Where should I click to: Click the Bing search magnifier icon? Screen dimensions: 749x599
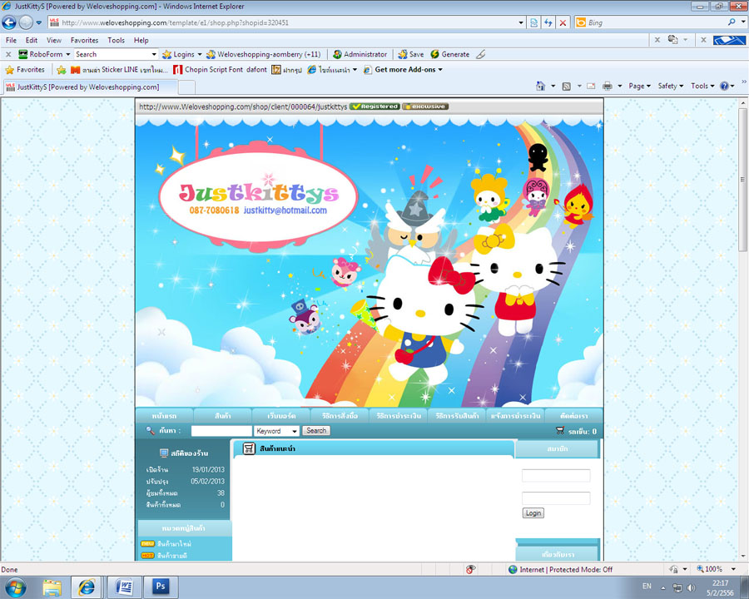pyautogui.click(x=732, y=22)
